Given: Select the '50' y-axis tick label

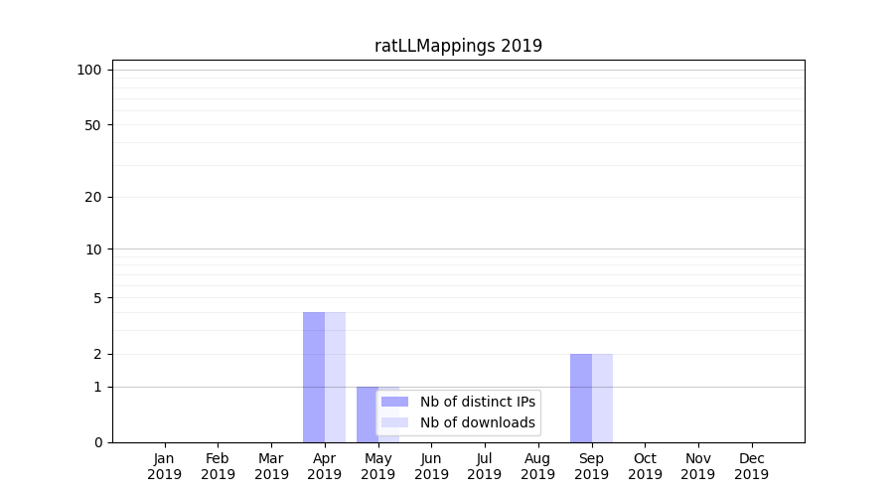Looking at the screenshot, I should (x=93, y=125).
